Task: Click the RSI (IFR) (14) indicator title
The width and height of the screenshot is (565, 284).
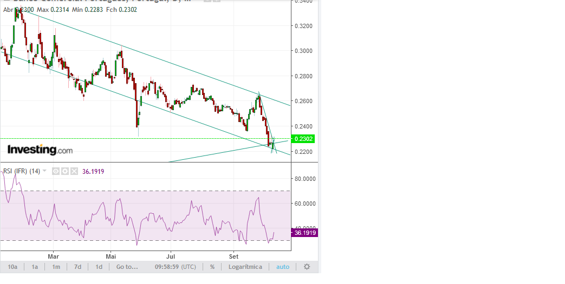Action: click(x=22, y=171)
